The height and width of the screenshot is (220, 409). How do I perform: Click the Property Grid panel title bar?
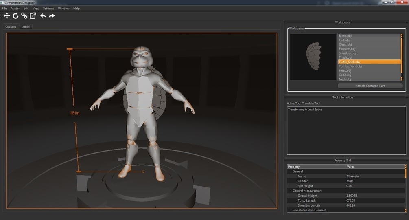coord(343,161)
